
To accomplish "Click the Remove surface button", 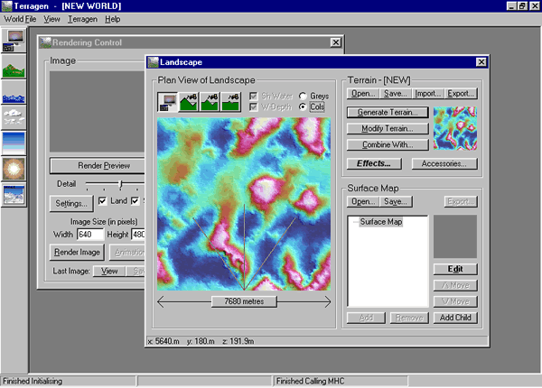I will [x=409, y=318].
